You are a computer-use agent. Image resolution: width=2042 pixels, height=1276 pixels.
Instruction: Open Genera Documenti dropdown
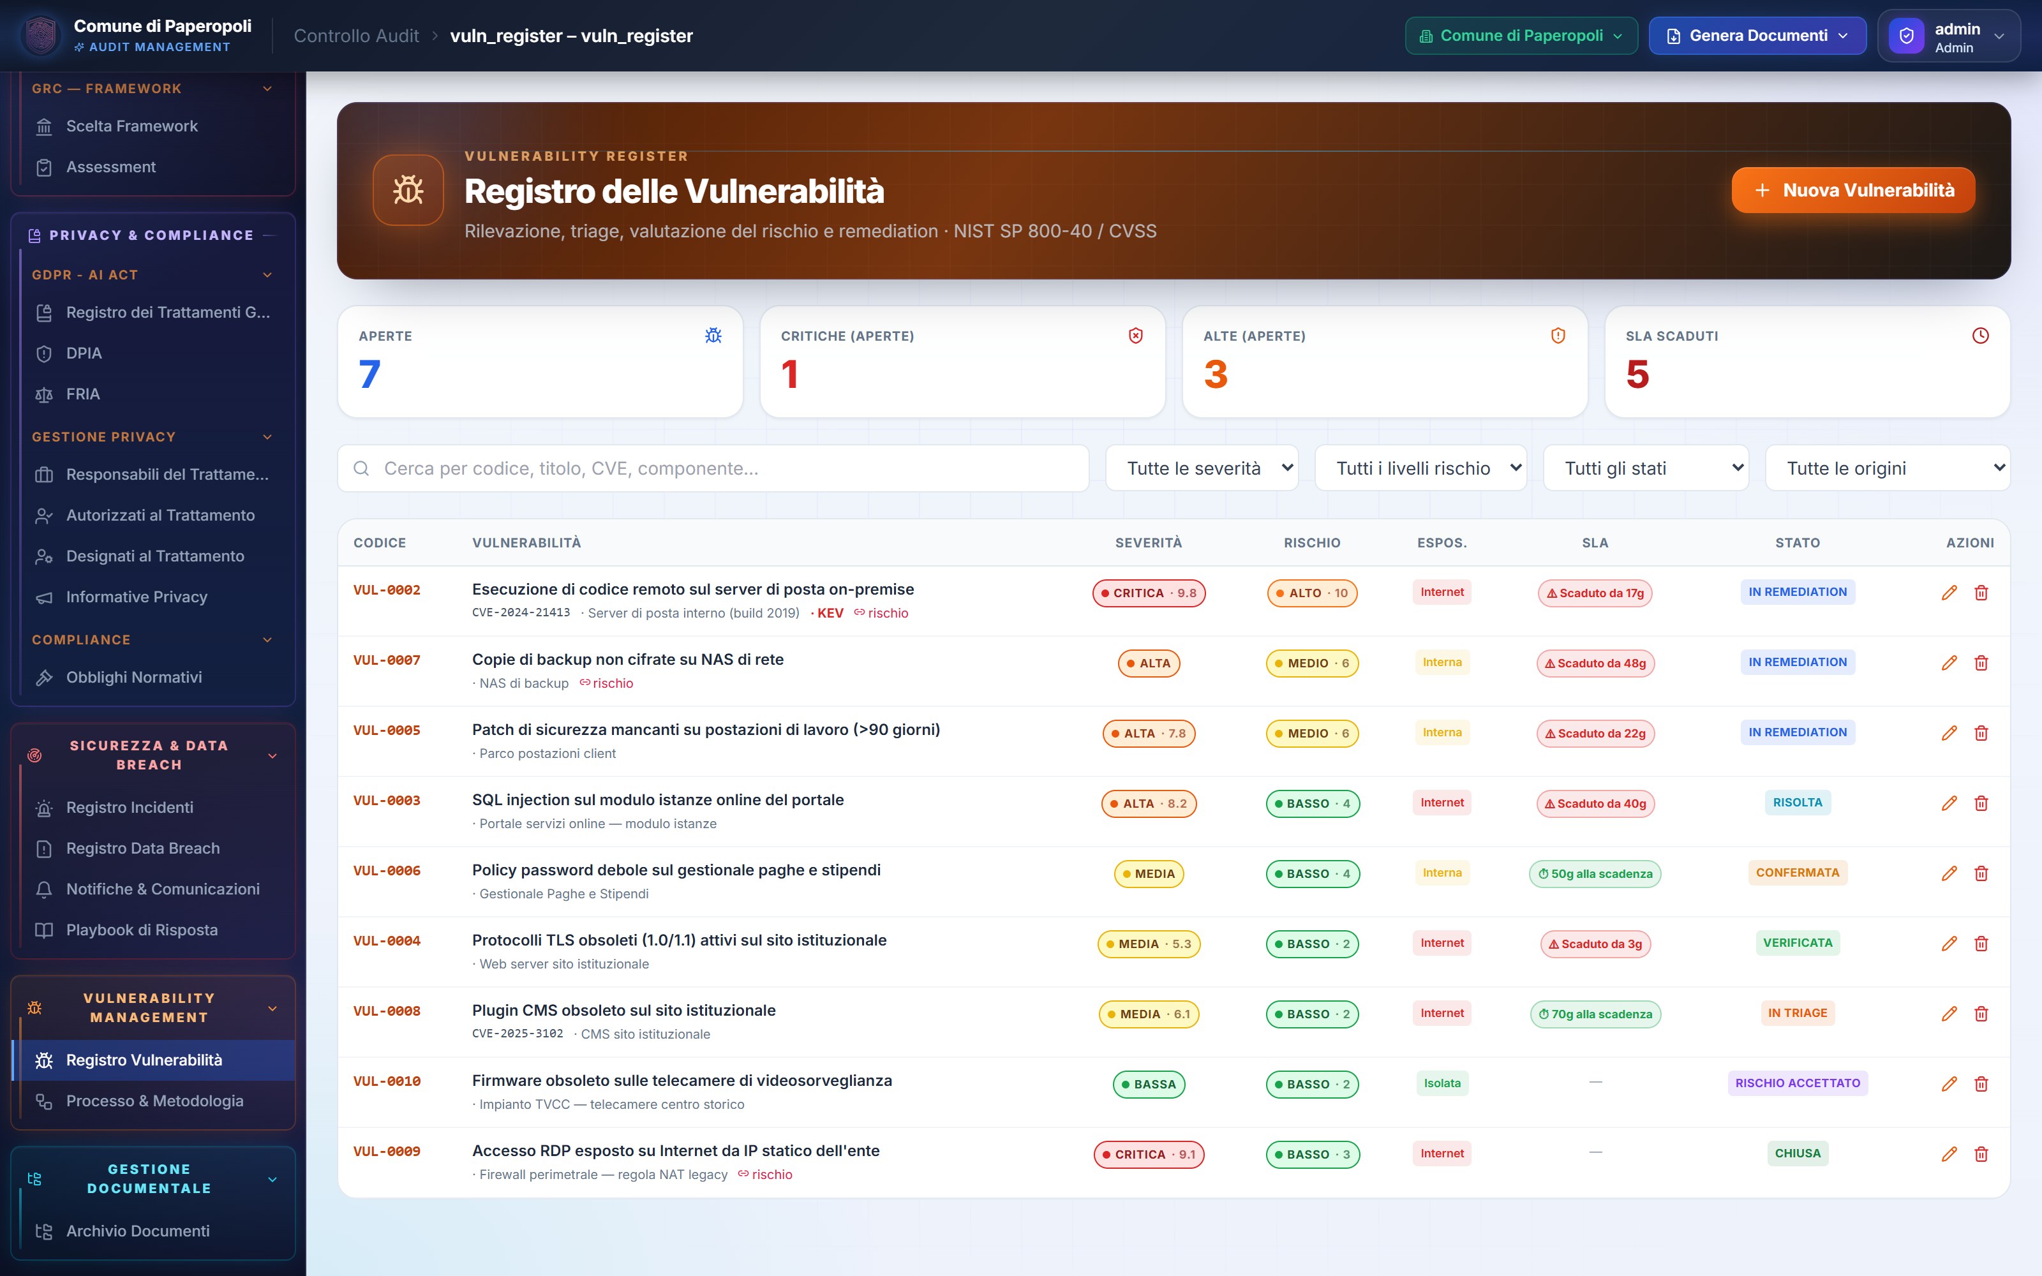coord(1757,36)
